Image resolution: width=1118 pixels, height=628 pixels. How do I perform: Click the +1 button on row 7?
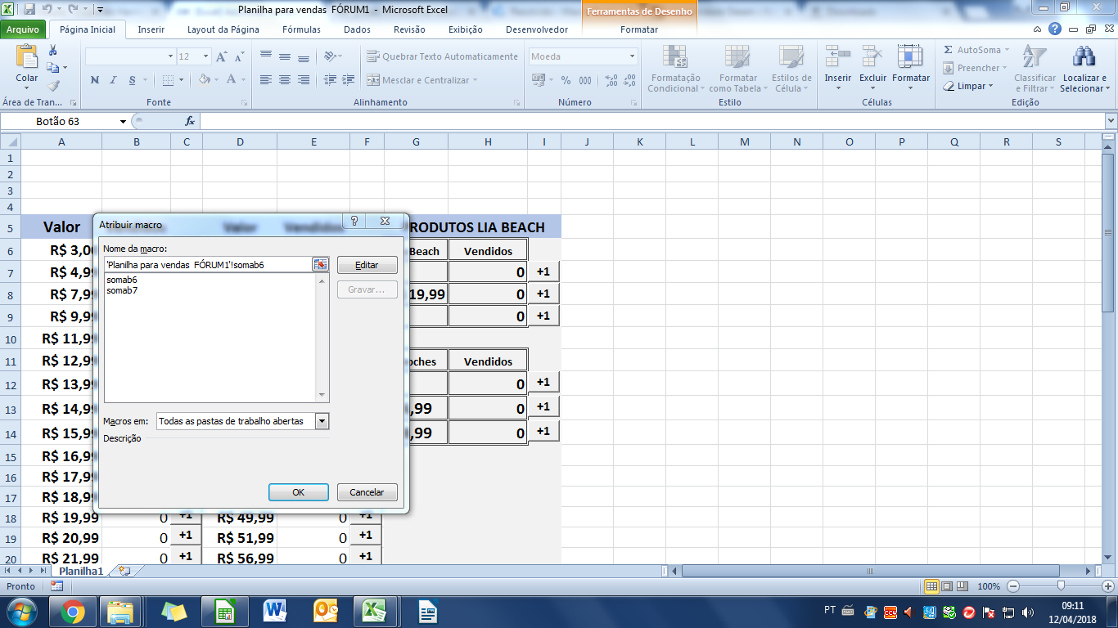543,271
